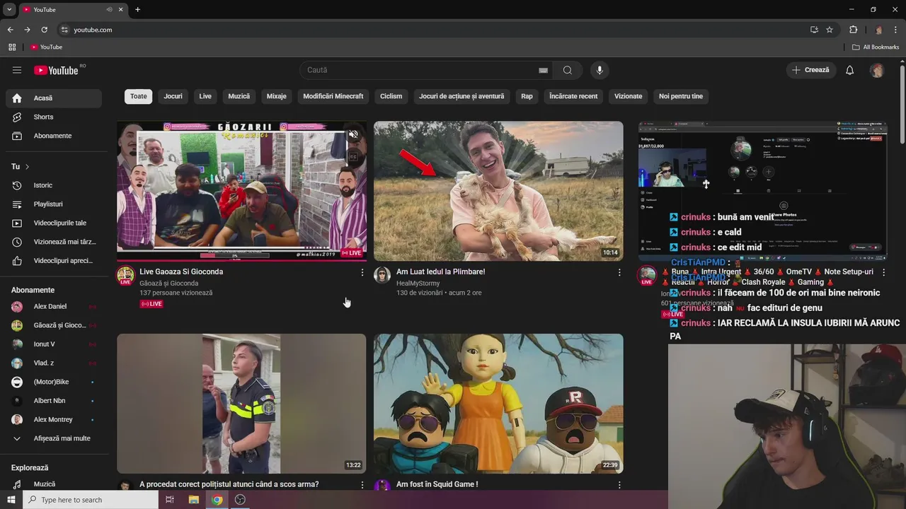The width and height of the screenshot is (906, 509).
Task: Select the Ciclism filter chip
Action: click(391, 96)
